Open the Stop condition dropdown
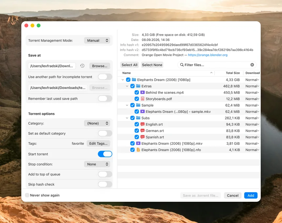Image resolution: width=282 pixels, height=223 pixels. (97, 164)
